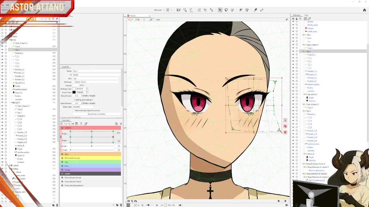Reset the Multiply Color value

[x=87, y=89]
